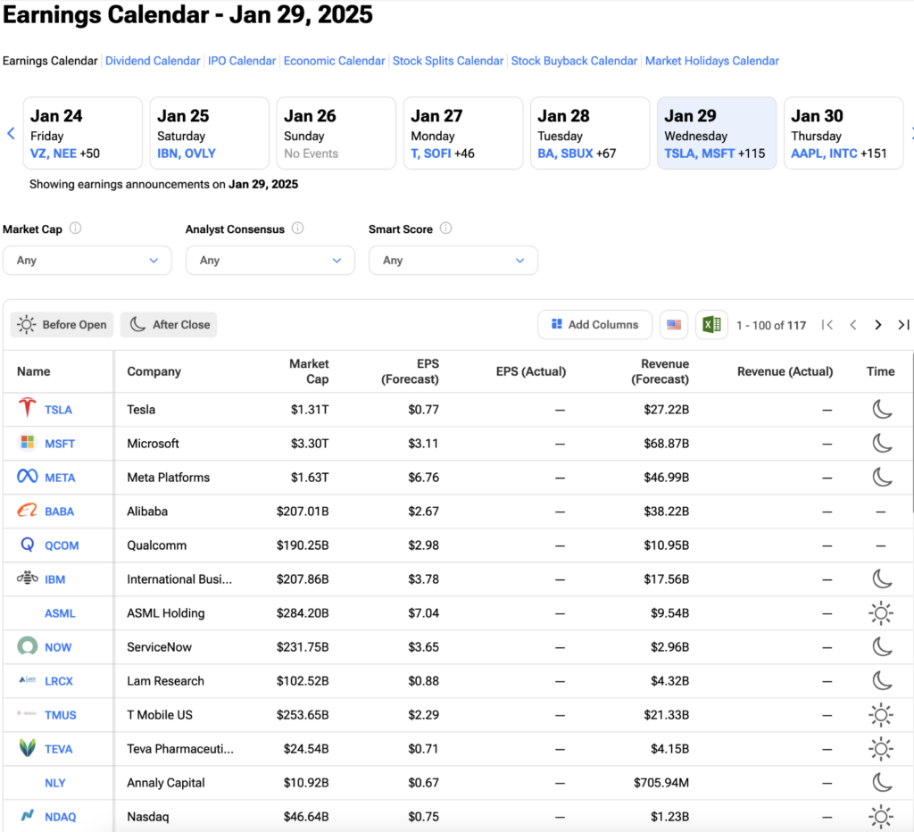Open the Stock Splits Calendar link
The height and width of the screenshot is (832, 914).
coord(448,61)
